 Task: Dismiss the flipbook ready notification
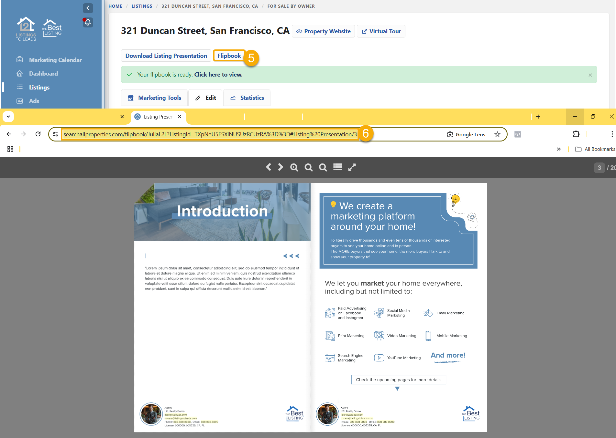pos(590,75)
